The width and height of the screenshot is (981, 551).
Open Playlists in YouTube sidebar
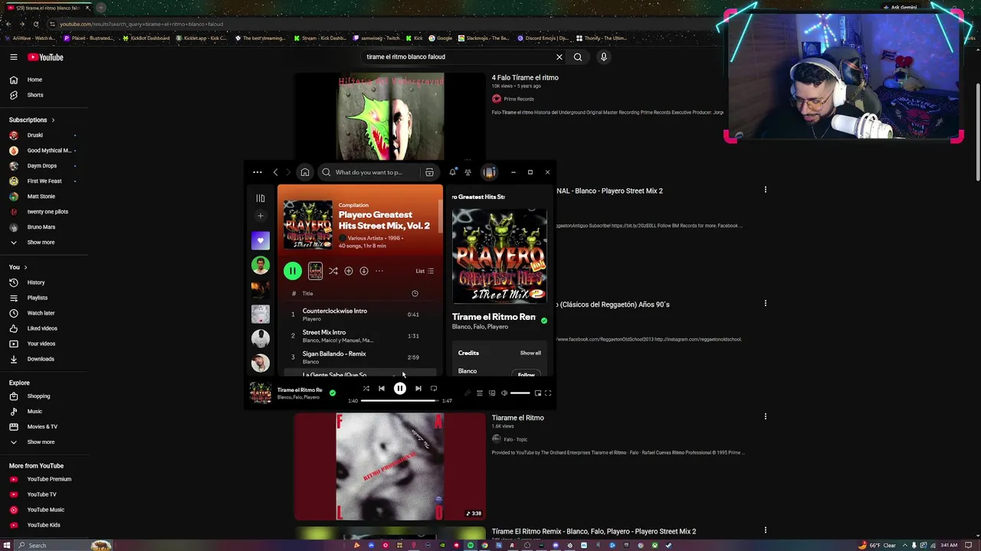[44, 298]
